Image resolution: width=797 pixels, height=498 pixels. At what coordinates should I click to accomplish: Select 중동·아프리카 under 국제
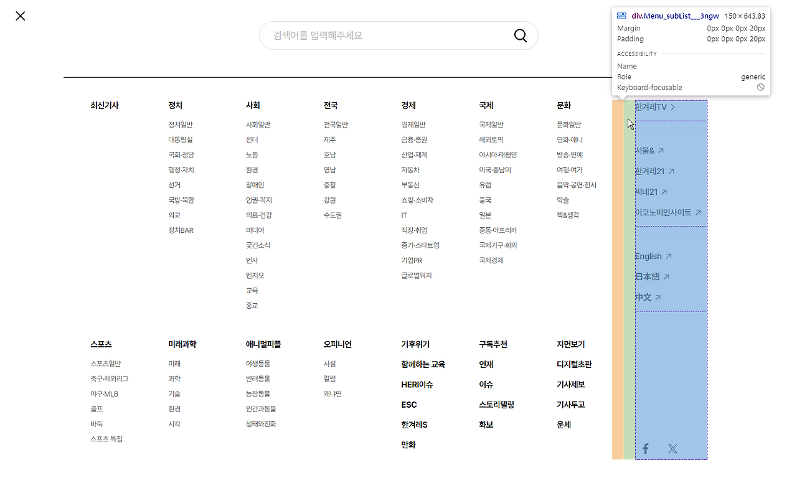(x=498, y=230)
